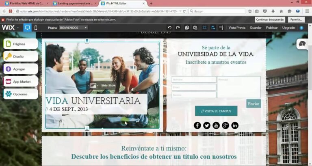Click Publicar
Screen dimensions: 312x166
click(272, 28)
